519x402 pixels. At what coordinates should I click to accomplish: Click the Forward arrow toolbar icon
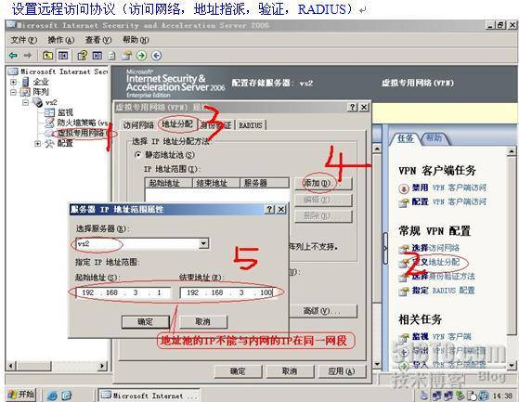coord(28,56)
